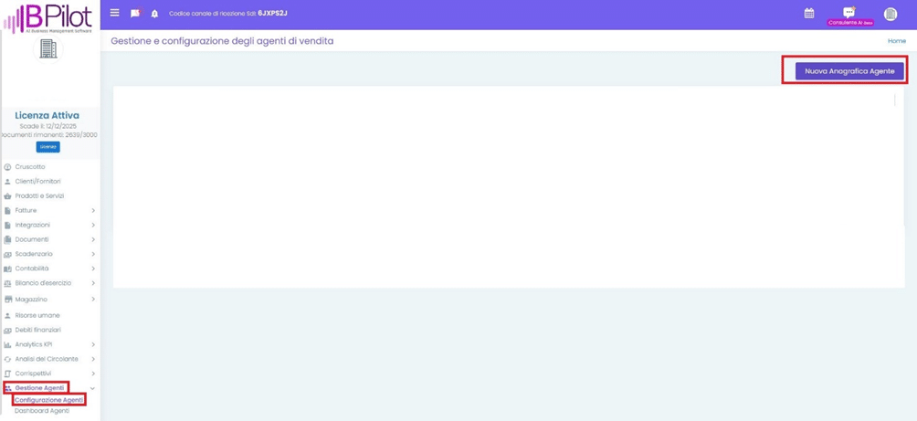Viewport: 917px width, 421px height.
Task: Click the user profile avatar icon
Action: (890, 14)
